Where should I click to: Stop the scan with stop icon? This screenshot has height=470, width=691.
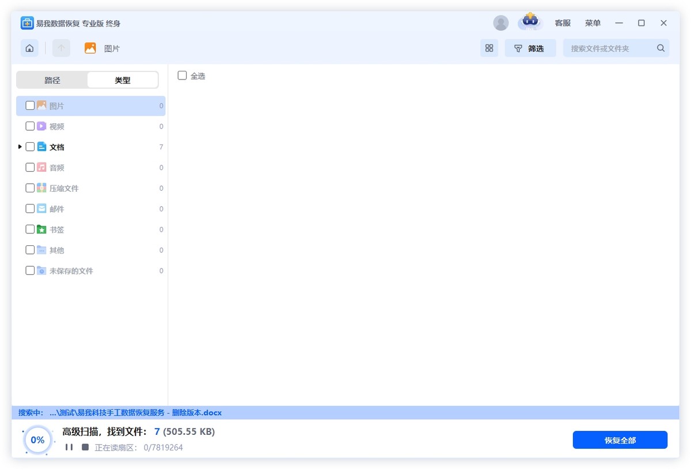(85, 447)
